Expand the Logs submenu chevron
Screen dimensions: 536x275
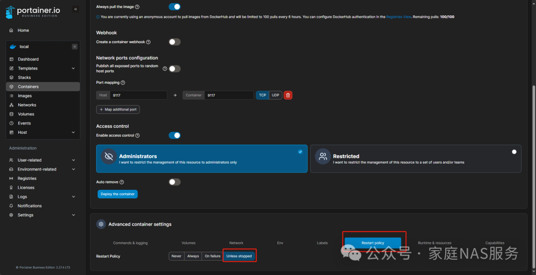pos(73,197)
